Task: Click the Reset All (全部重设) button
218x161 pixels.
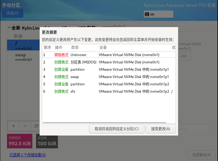Action: point(201,155)
